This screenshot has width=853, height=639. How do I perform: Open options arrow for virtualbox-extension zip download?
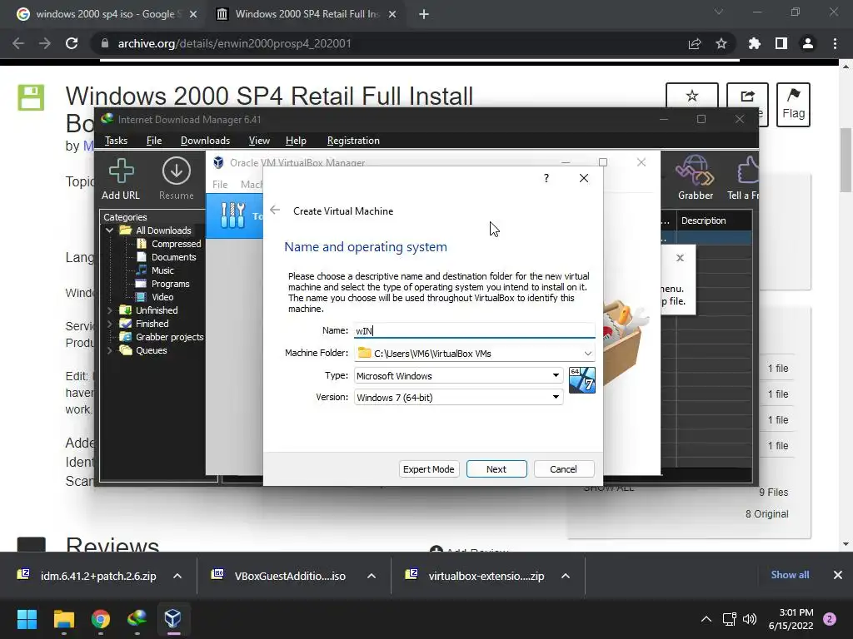point(566,576)
